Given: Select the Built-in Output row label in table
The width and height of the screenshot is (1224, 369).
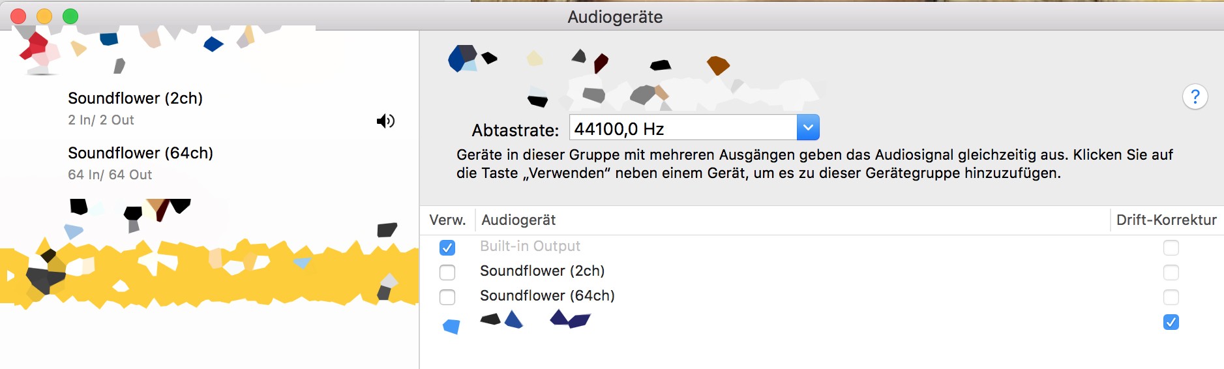Looking at the screenshot, I should click(x=530, y=246).
